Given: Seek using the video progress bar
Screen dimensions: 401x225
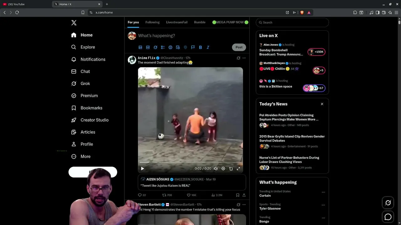Looking at the screenshot, I should tap(190, 162).
